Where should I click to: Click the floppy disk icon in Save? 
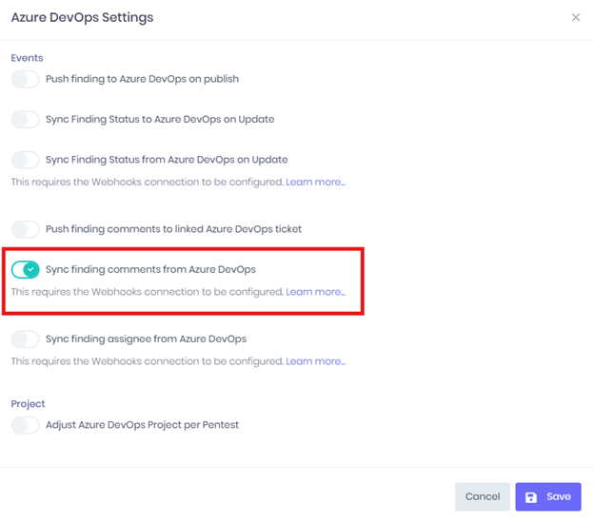click(531, 497)
